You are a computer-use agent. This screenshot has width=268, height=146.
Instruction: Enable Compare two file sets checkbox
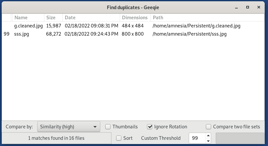[x=208, y=127]
